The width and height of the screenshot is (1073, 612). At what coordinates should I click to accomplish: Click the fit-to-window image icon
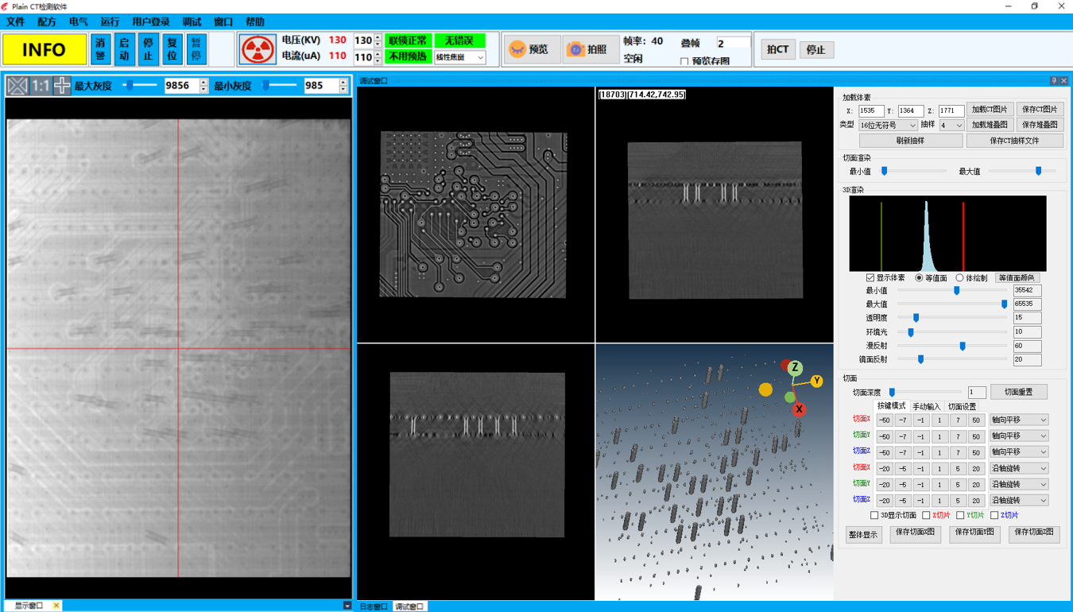[17, 86]
